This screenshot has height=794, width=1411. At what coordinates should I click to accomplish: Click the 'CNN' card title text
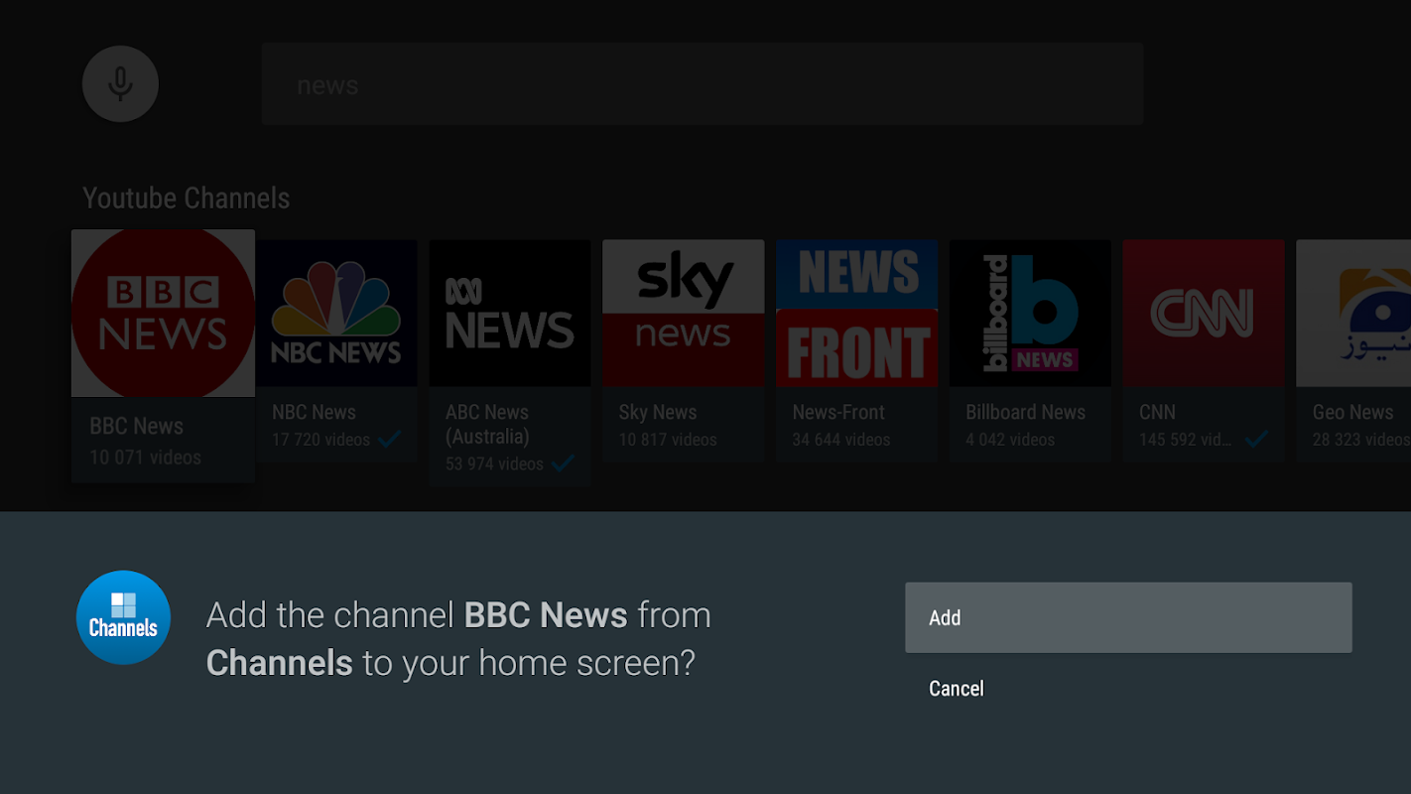(x=1157, y=412)
